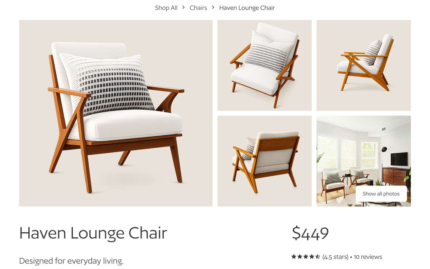Screen dimensions: 430x269
Task: Go to the Shop All breadcrumb link
Action: coord(166,8)
